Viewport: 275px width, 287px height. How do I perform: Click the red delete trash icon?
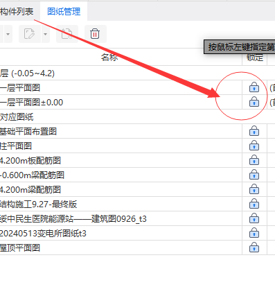pyautogui.click(x=95, y=34)
